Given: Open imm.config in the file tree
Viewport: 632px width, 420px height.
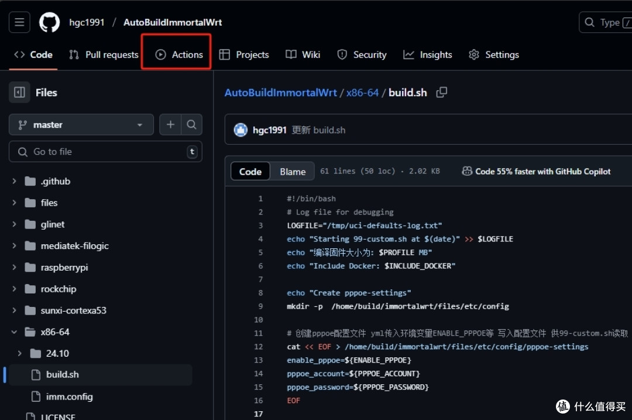Looking at the screenshot, I should click(69, 397).
